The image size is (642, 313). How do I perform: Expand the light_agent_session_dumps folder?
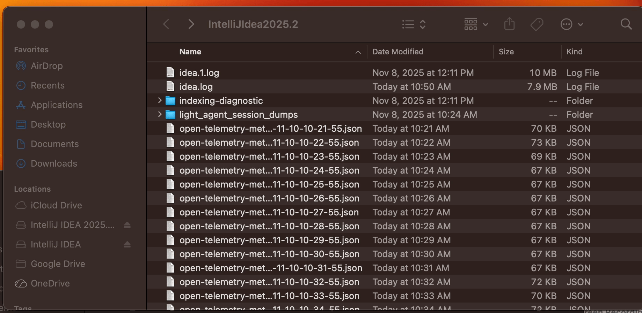[160, 114]
